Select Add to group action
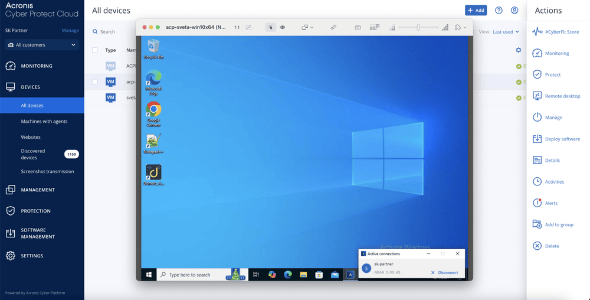 point(553,225)
